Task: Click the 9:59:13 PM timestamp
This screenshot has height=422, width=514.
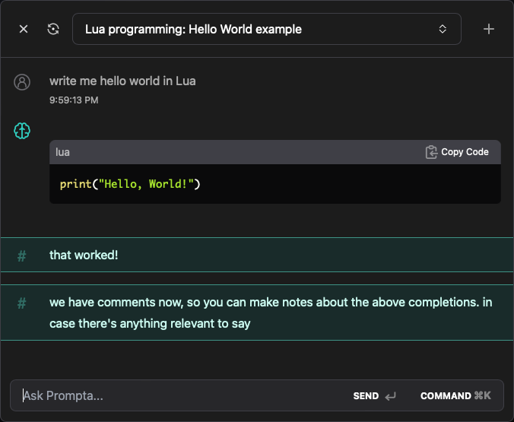Action: pyautogui.click(x=74, y=100)
